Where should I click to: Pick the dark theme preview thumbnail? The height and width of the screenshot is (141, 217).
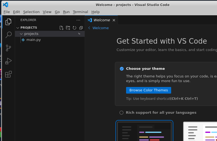[x=144, y=131]
